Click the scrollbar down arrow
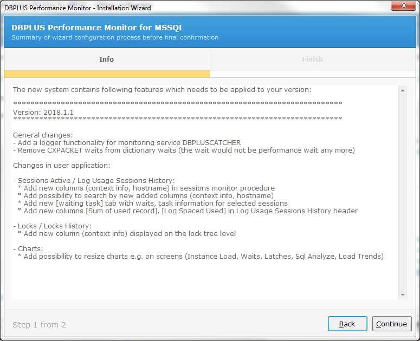The height and width of the screenshot is (341, 420). [x=402, y=295]
